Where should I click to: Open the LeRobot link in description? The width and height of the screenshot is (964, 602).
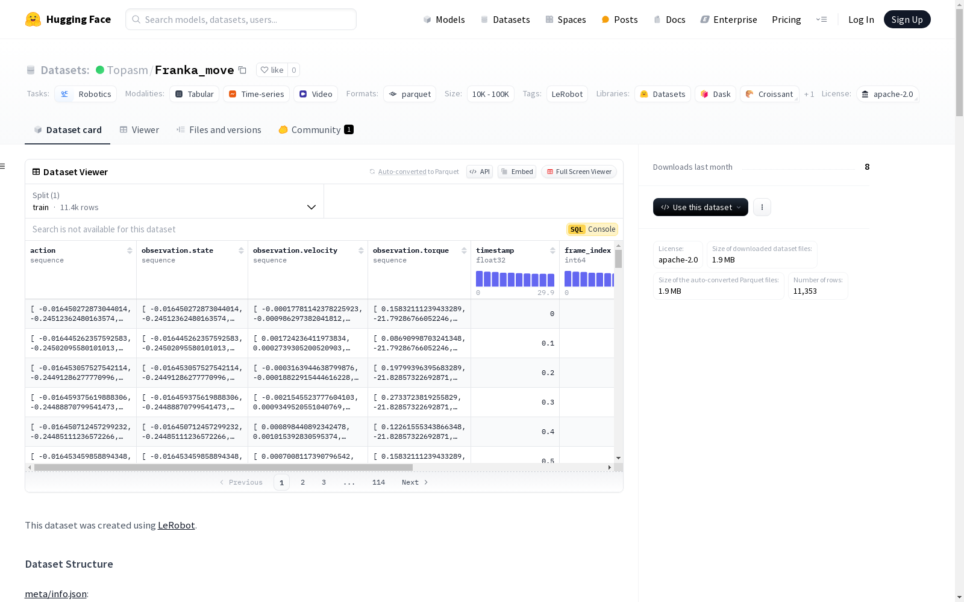tap(176, 525)
